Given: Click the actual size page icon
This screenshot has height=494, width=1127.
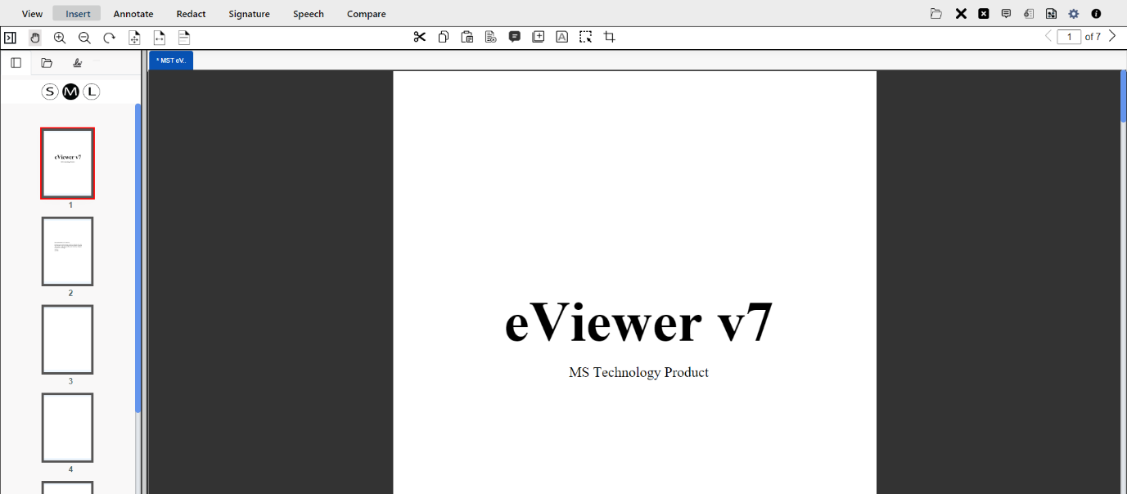Looking at the screenshot, I should pyautogui.click(x=184, y=38).
